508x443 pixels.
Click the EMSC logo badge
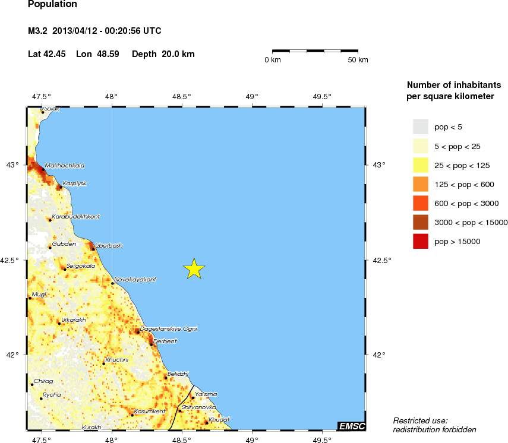[x=351, y=426]
